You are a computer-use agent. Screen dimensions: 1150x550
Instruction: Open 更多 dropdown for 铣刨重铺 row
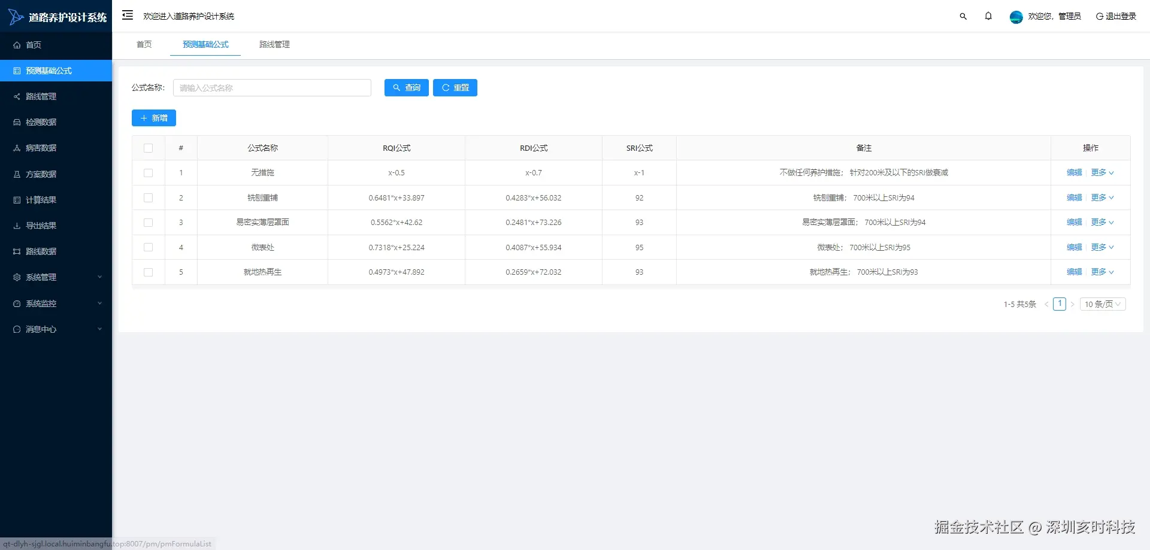pyautogui.click(x=1102, y=197)
